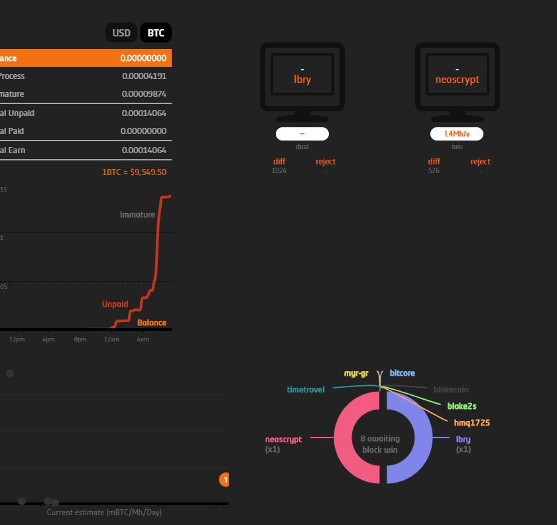Click the timetravel algorithm label on the chart
Viewport: 557px width, 525px height.
click(x=304, y=390)
